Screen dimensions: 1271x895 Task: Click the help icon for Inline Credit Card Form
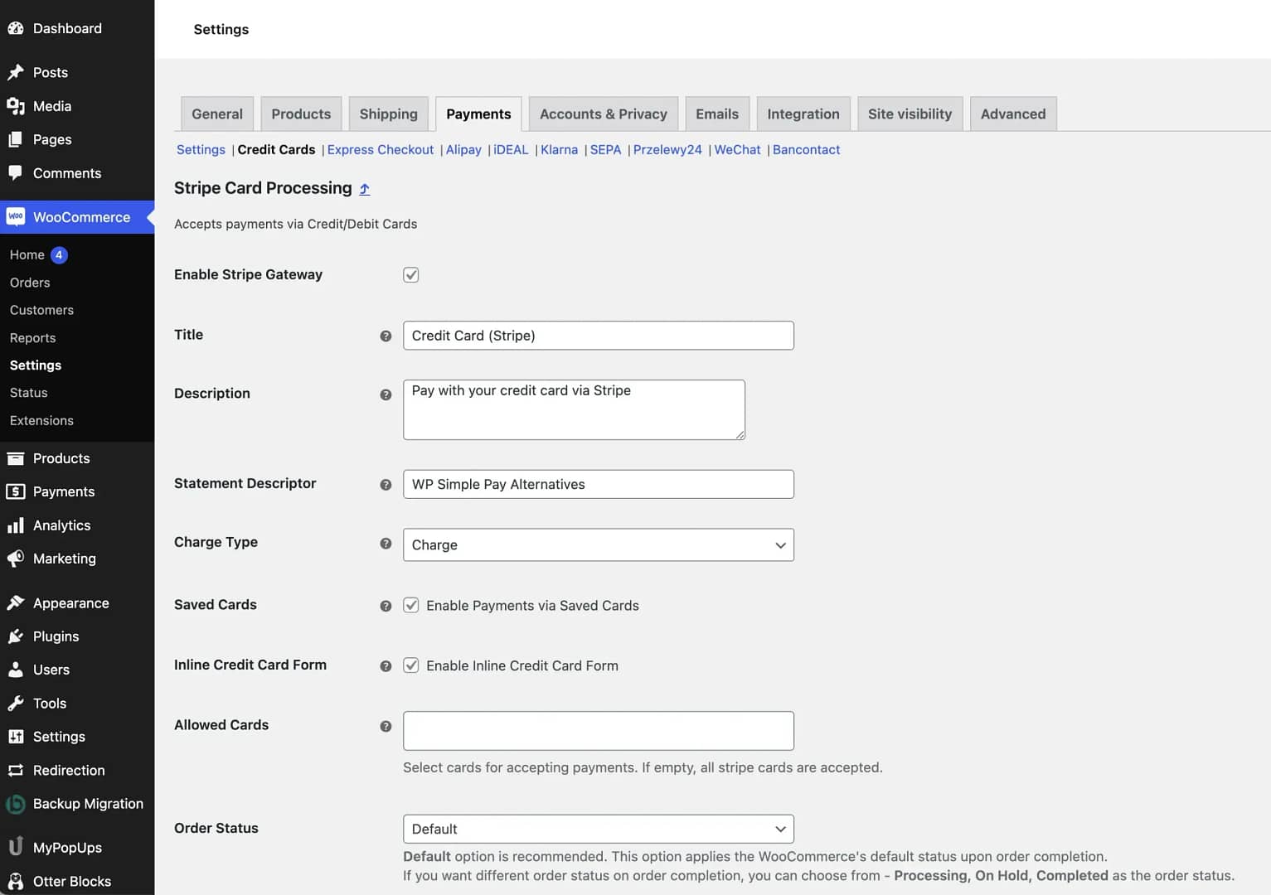click(386, 665)
